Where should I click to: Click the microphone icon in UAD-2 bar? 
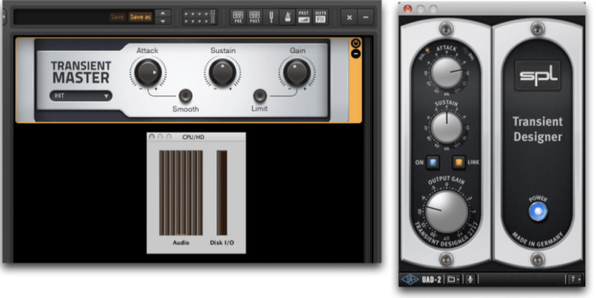click(x=470, y=279)
